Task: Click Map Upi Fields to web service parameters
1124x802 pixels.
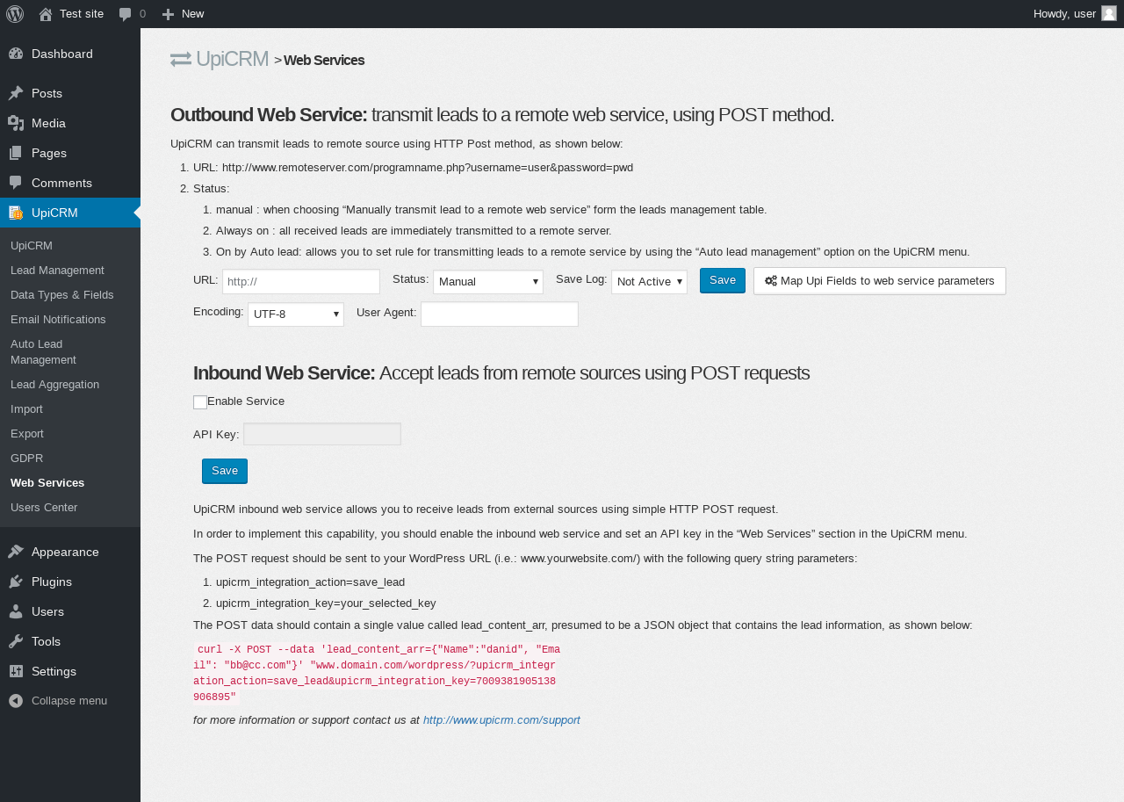Action: tap(879, 281)
